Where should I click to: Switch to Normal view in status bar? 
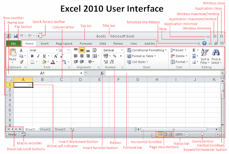tap(160, 134)
